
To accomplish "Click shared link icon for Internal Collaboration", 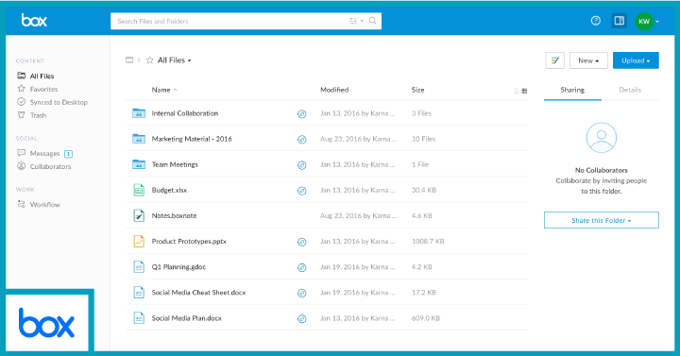I will point(302,114).
